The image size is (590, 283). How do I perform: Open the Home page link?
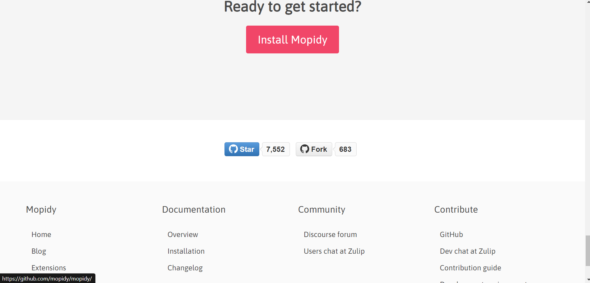click(x=41, y=235)
